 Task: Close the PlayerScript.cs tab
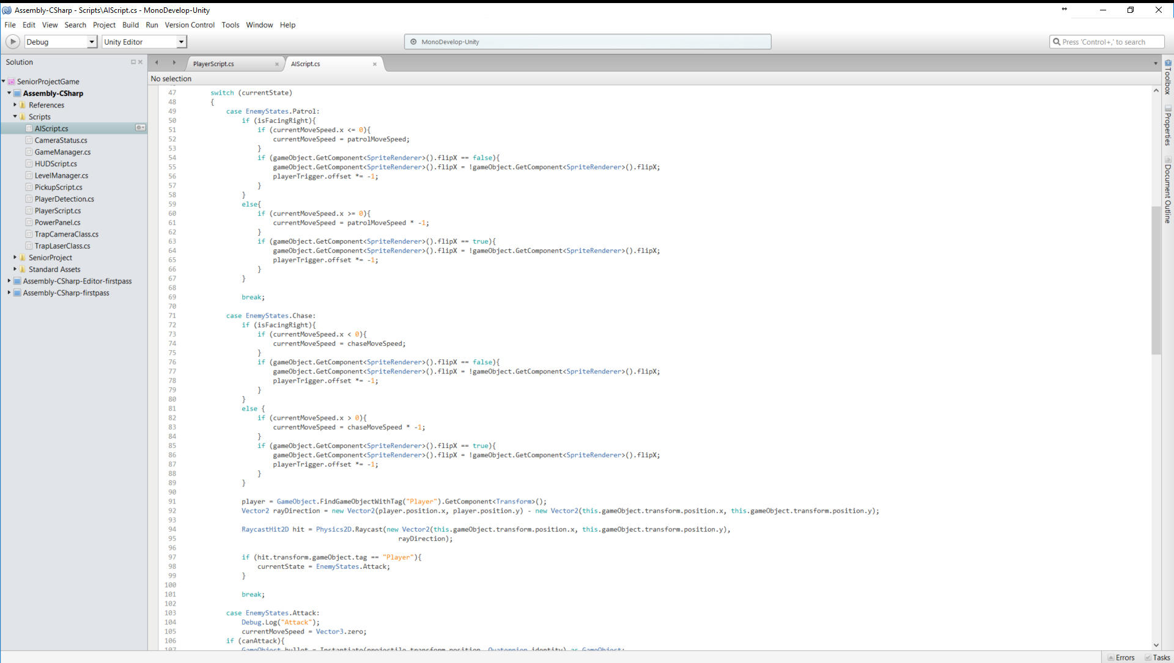pos(277,64)
